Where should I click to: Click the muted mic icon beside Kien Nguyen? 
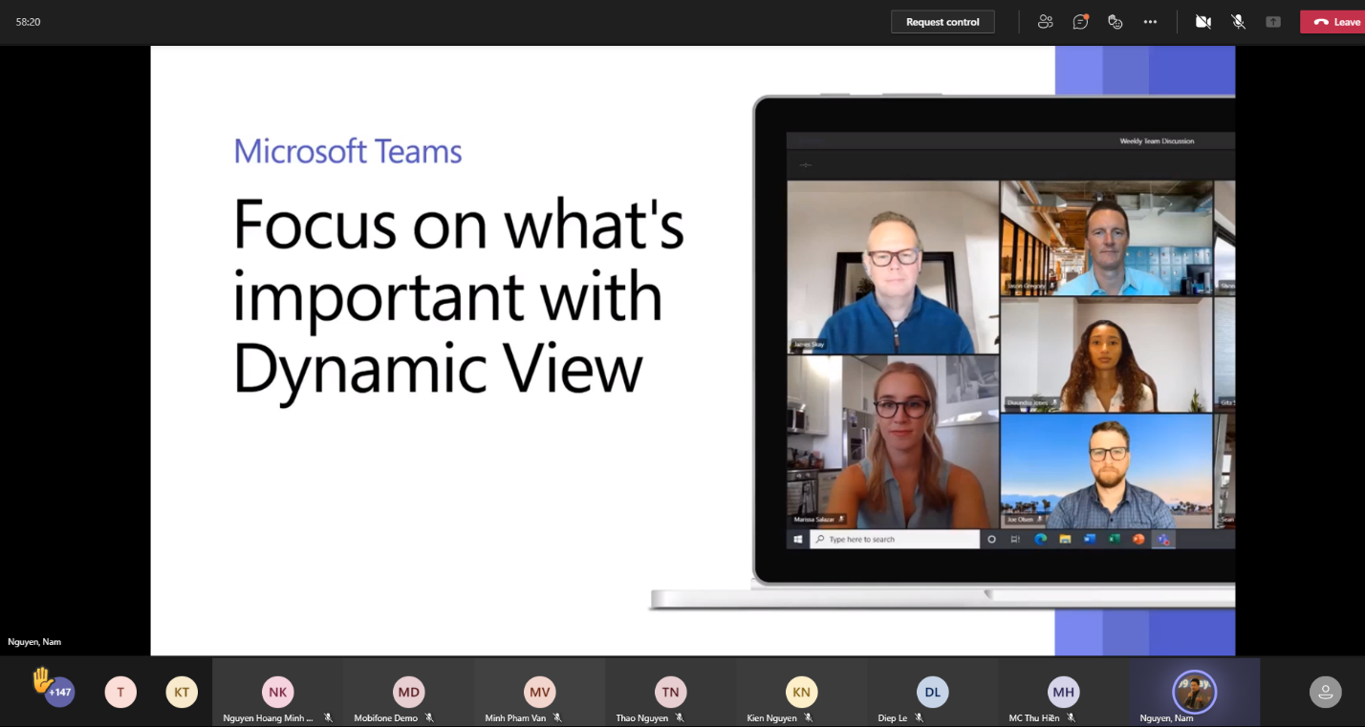pos(808,717)
